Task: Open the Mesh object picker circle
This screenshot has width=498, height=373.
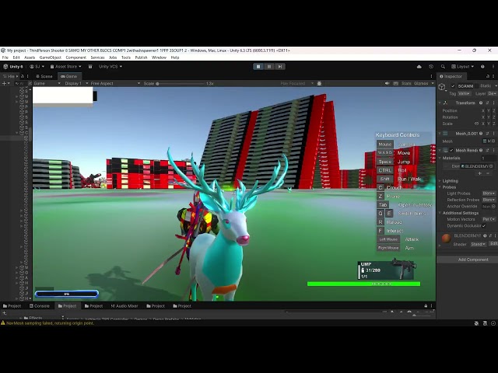Action: (493, 141)
